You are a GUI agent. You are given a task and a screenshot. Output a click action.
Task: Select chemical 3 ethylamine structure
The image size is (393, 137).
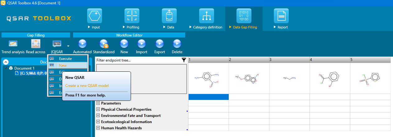point(289,78)
